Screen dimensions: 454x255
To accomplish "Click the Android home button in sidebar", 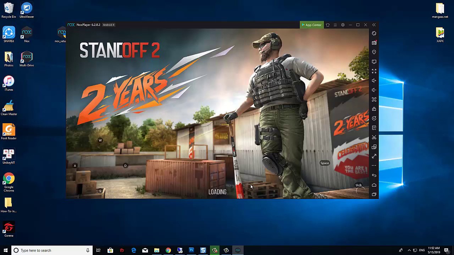I will click(x=374, y=185).
